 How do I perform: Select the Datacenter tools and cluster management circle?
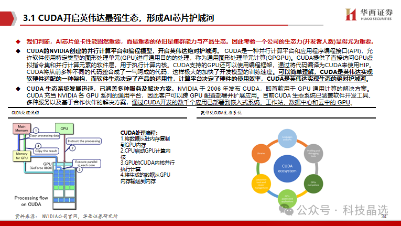pyautogui.click(x=261, y=184)
